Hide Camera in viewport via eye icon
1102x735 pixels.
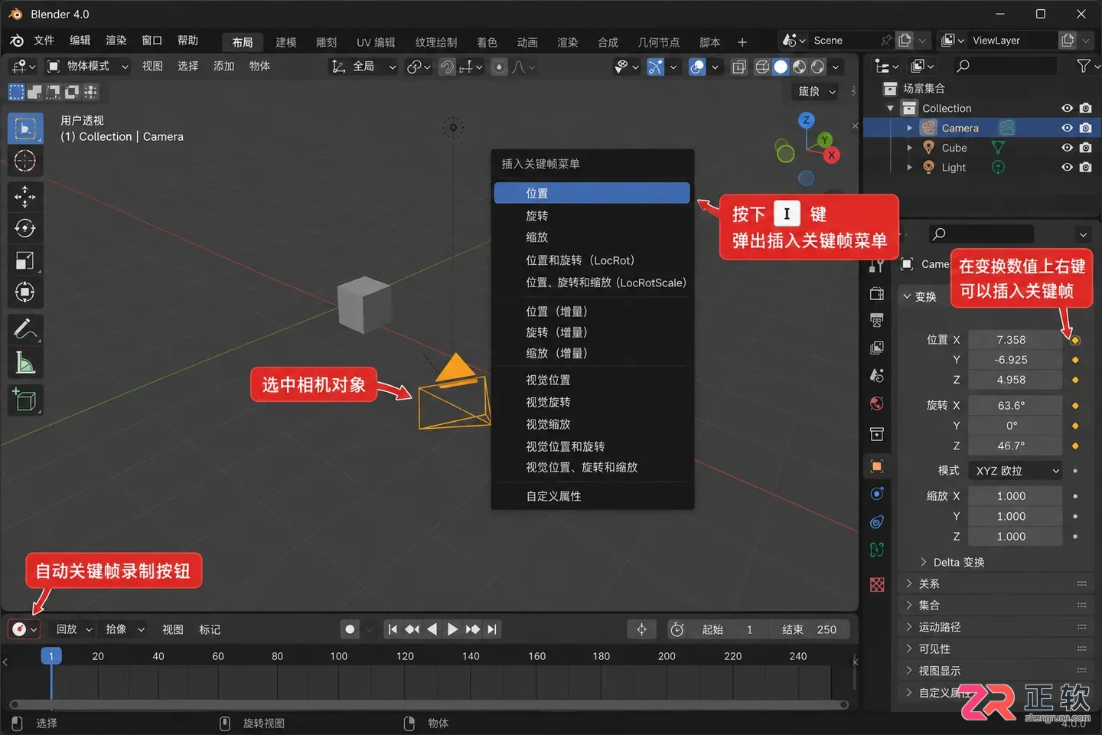[1067, 128]
